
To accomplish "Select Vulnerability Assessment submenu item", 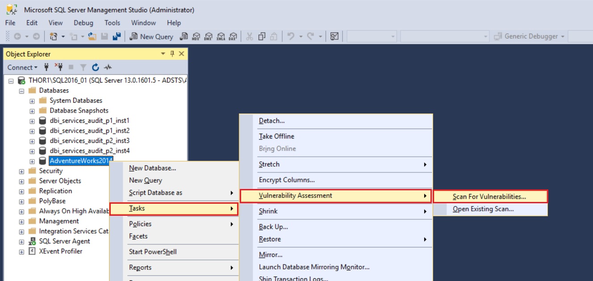I will pos(336,196).
